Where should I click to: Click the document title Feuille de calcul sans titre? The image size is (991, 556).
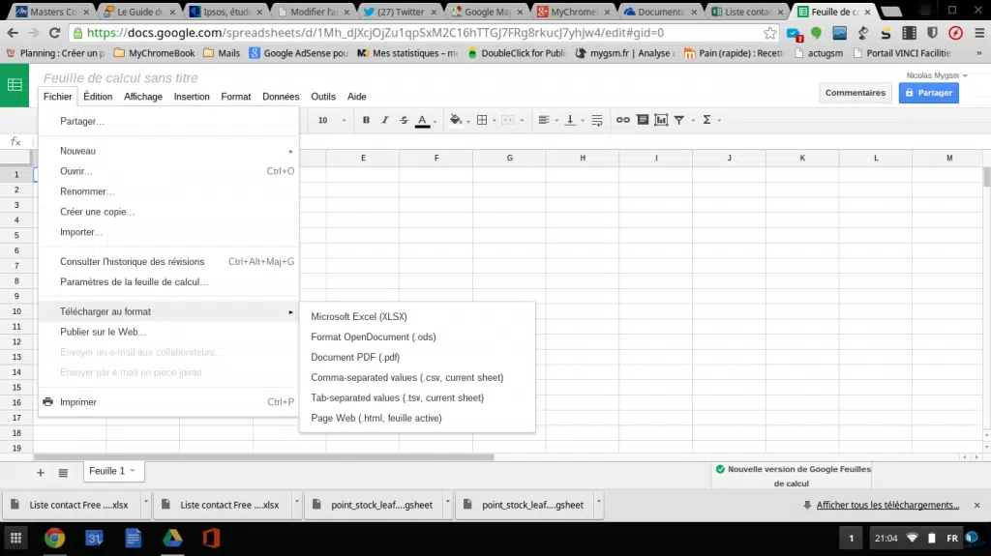[x=120, y=77]
